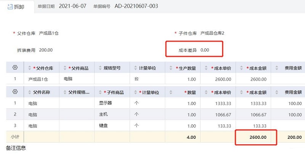Click sort arrows beside 父件商品 column header
The image size is (305, 154).
(65, 68)
